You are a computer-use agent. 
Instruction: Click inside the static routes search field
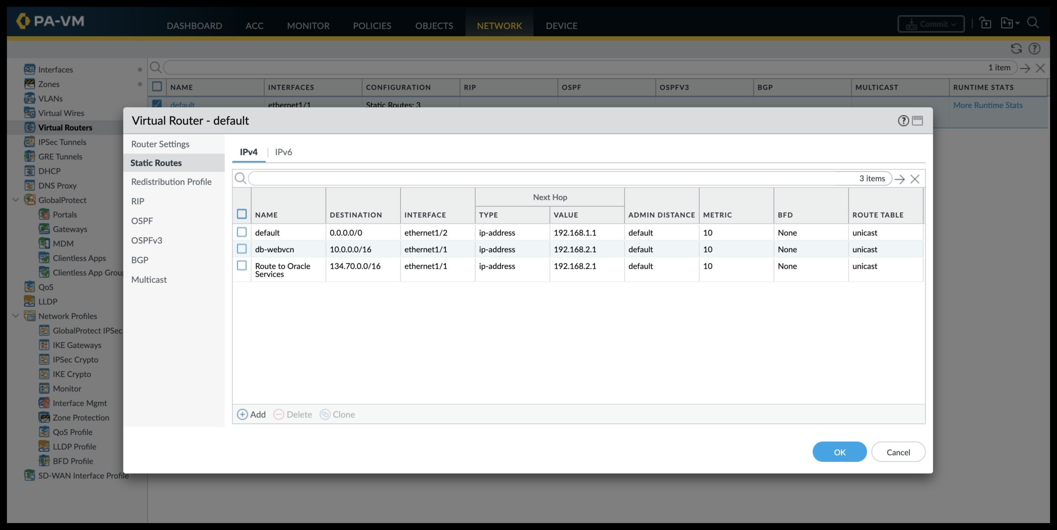[492, 178]
